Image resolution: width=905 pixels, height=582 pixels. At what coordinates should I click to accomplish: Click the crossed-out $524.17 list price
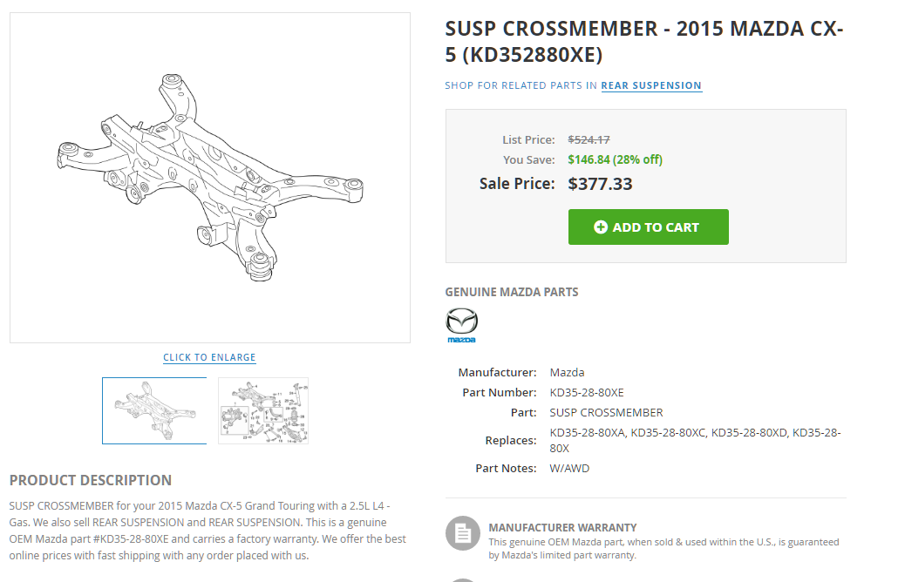pyautogui.click(x=589, y=139)
